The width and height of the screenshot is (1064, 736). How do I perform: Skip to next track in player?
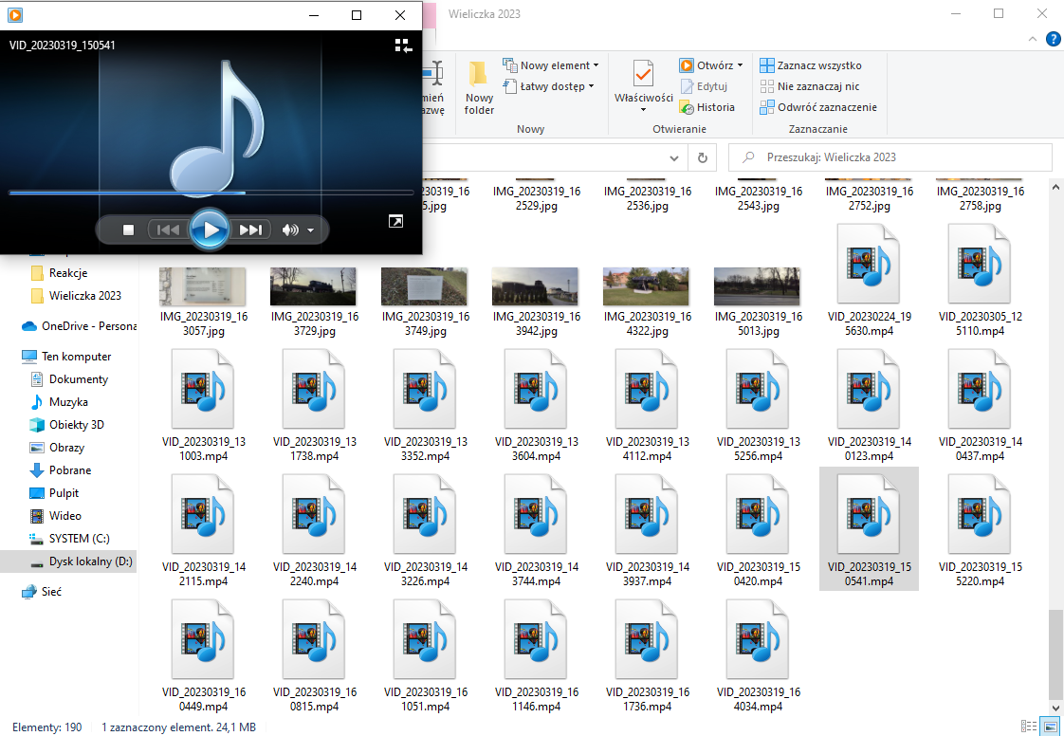tap(251, 230)
